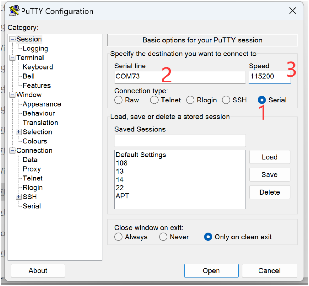Open the Keyboard category
The image size is (309, 286).
[38, 67]
